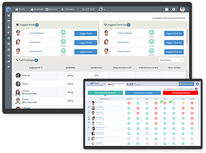Click the clock icon beside Suggest Clock Out
This screenshot has height=153, width=206.
pos(105,25)
